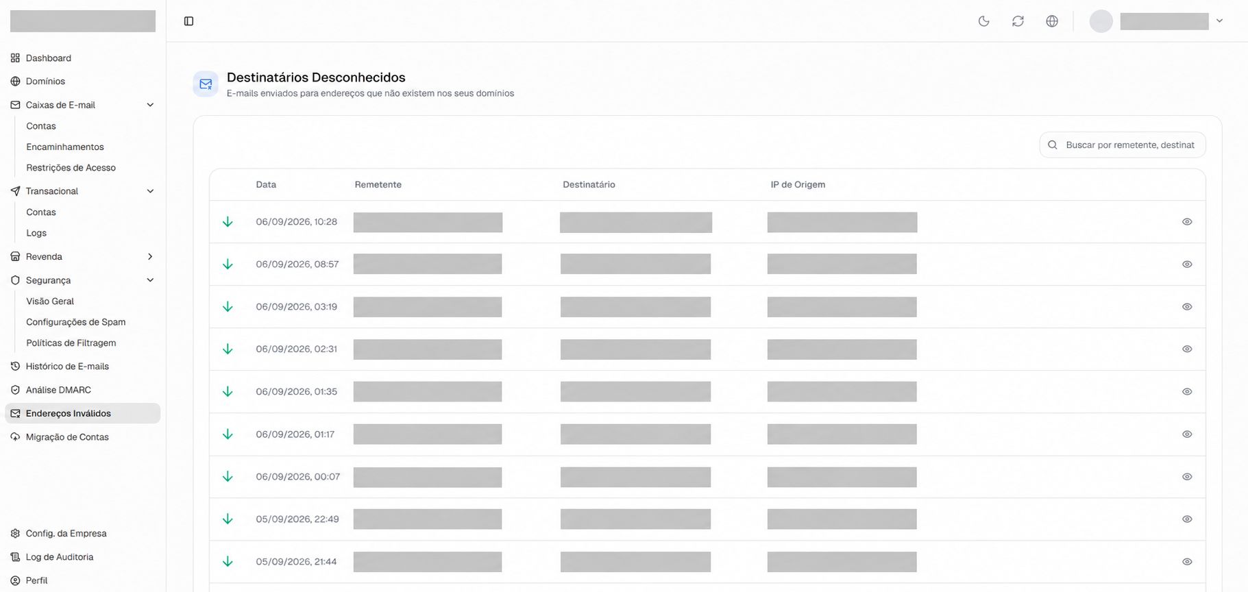View details of 06/09/2026, 10:28 entry
1248x592 pixels.
pos(1187,222)
